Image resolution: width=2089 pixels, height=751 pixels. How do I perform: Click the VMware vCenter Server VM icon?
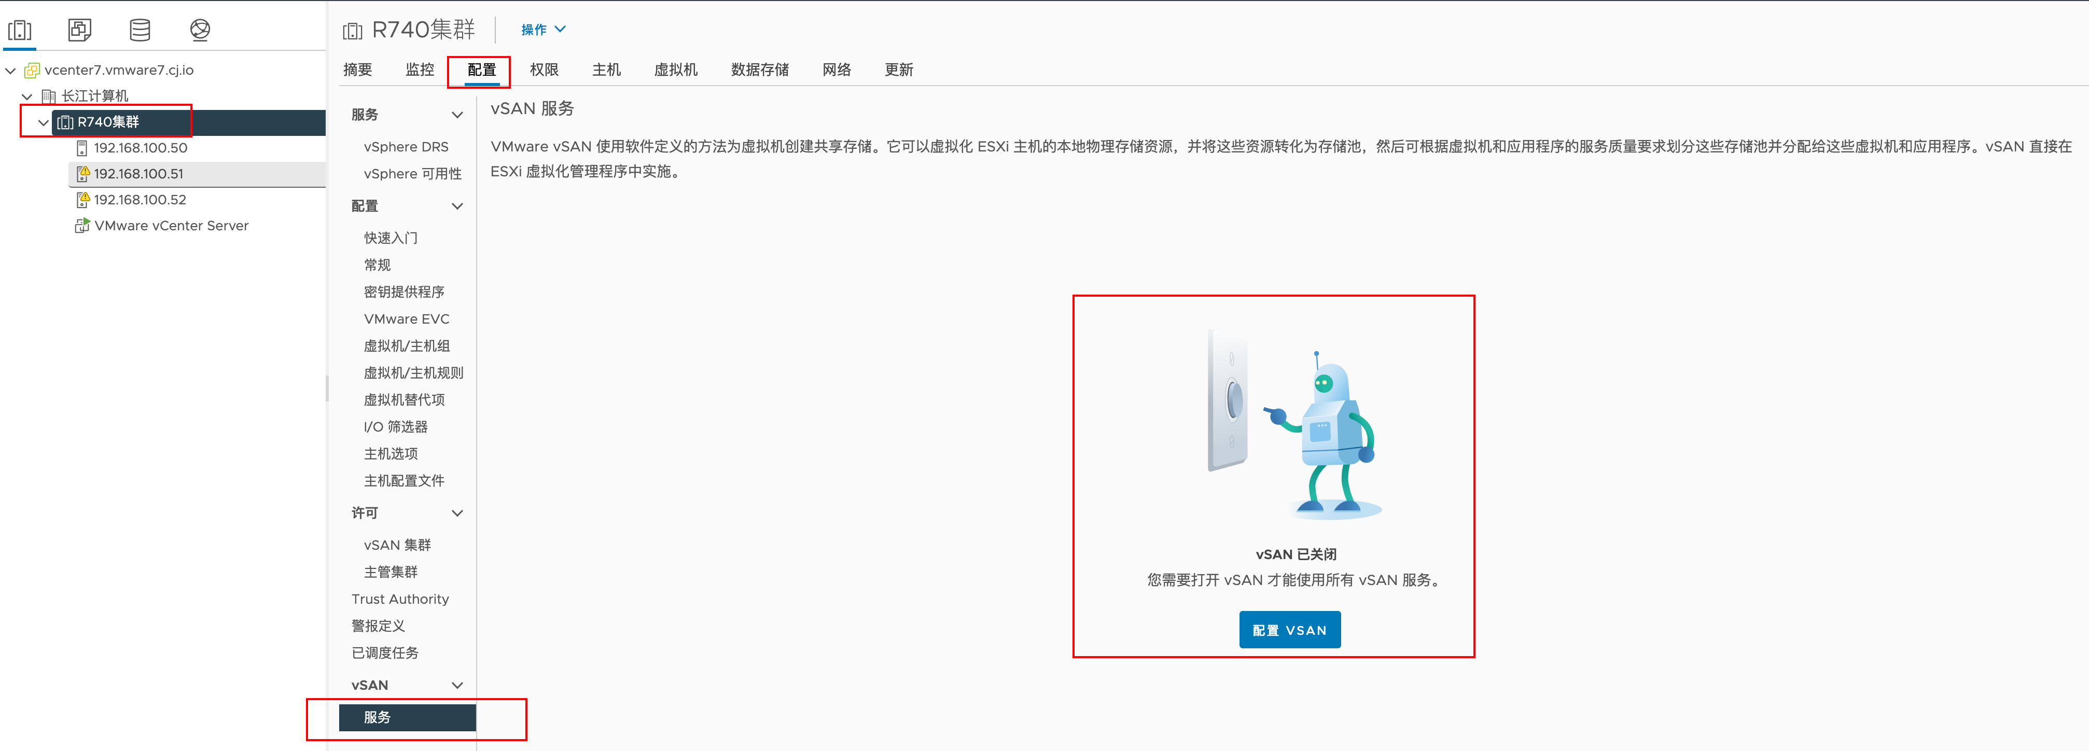[82, 226]
